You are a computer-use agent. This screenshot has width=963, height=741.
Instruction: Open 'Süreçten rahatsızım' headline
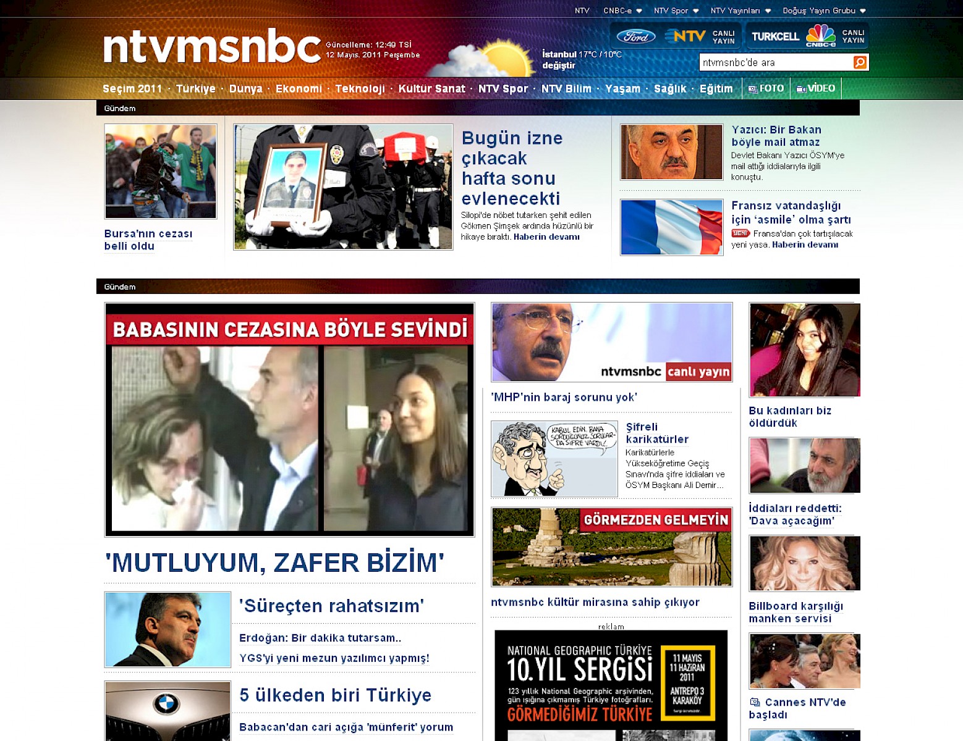point(331,606)
